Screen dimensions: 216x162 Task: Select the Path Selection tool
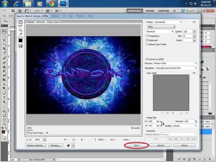point(5,102)
